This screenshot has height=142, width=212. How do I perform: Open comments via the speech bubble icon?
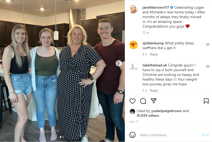click(143, 101)
